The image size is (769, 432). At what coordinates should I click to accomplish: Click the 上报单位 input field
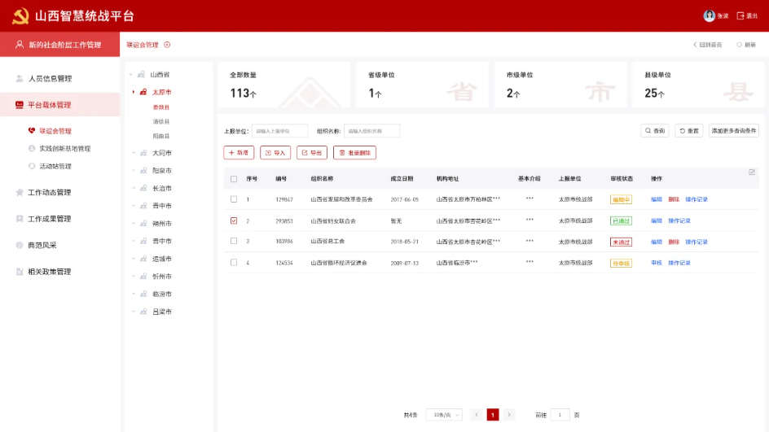(279, 131)
